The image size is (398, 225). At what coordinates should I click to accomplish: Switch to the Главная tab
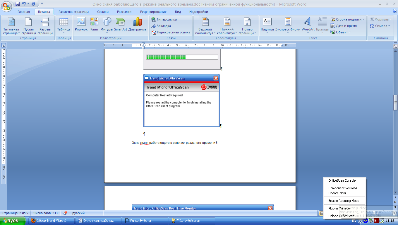pos(24,12)
